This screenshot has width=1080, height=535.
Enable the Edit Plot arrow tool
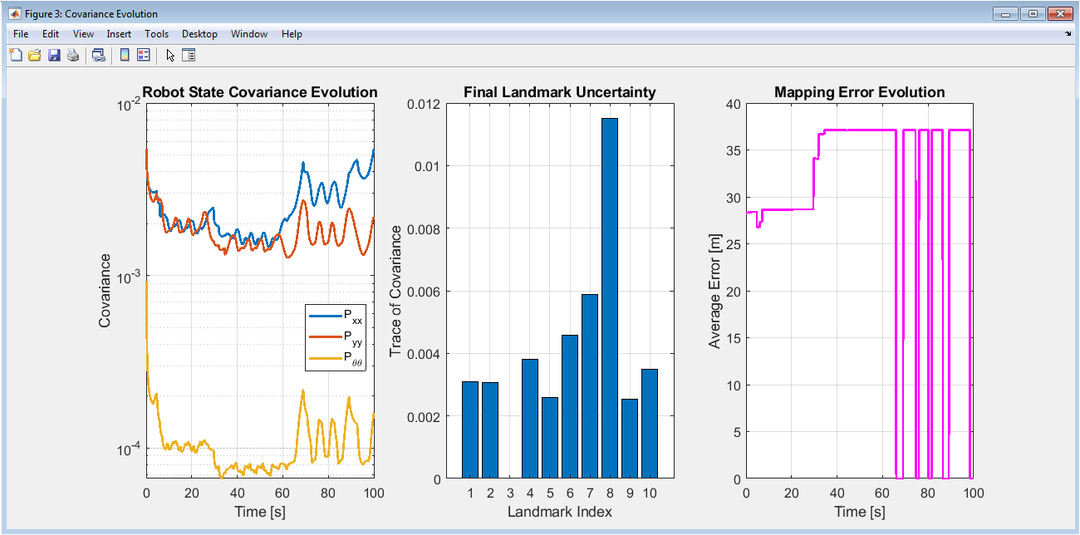[170, 56]
